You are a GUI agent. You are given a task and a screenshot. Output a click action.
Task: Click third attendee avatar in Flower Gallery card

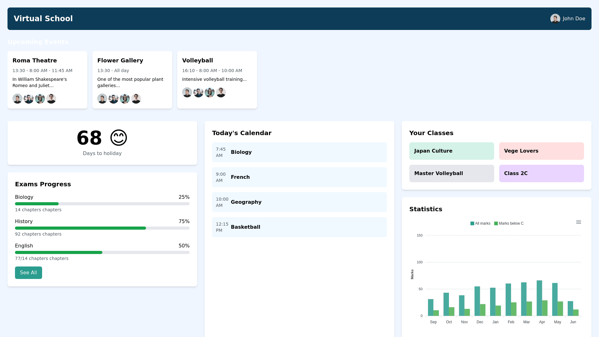tap(125, 99)
